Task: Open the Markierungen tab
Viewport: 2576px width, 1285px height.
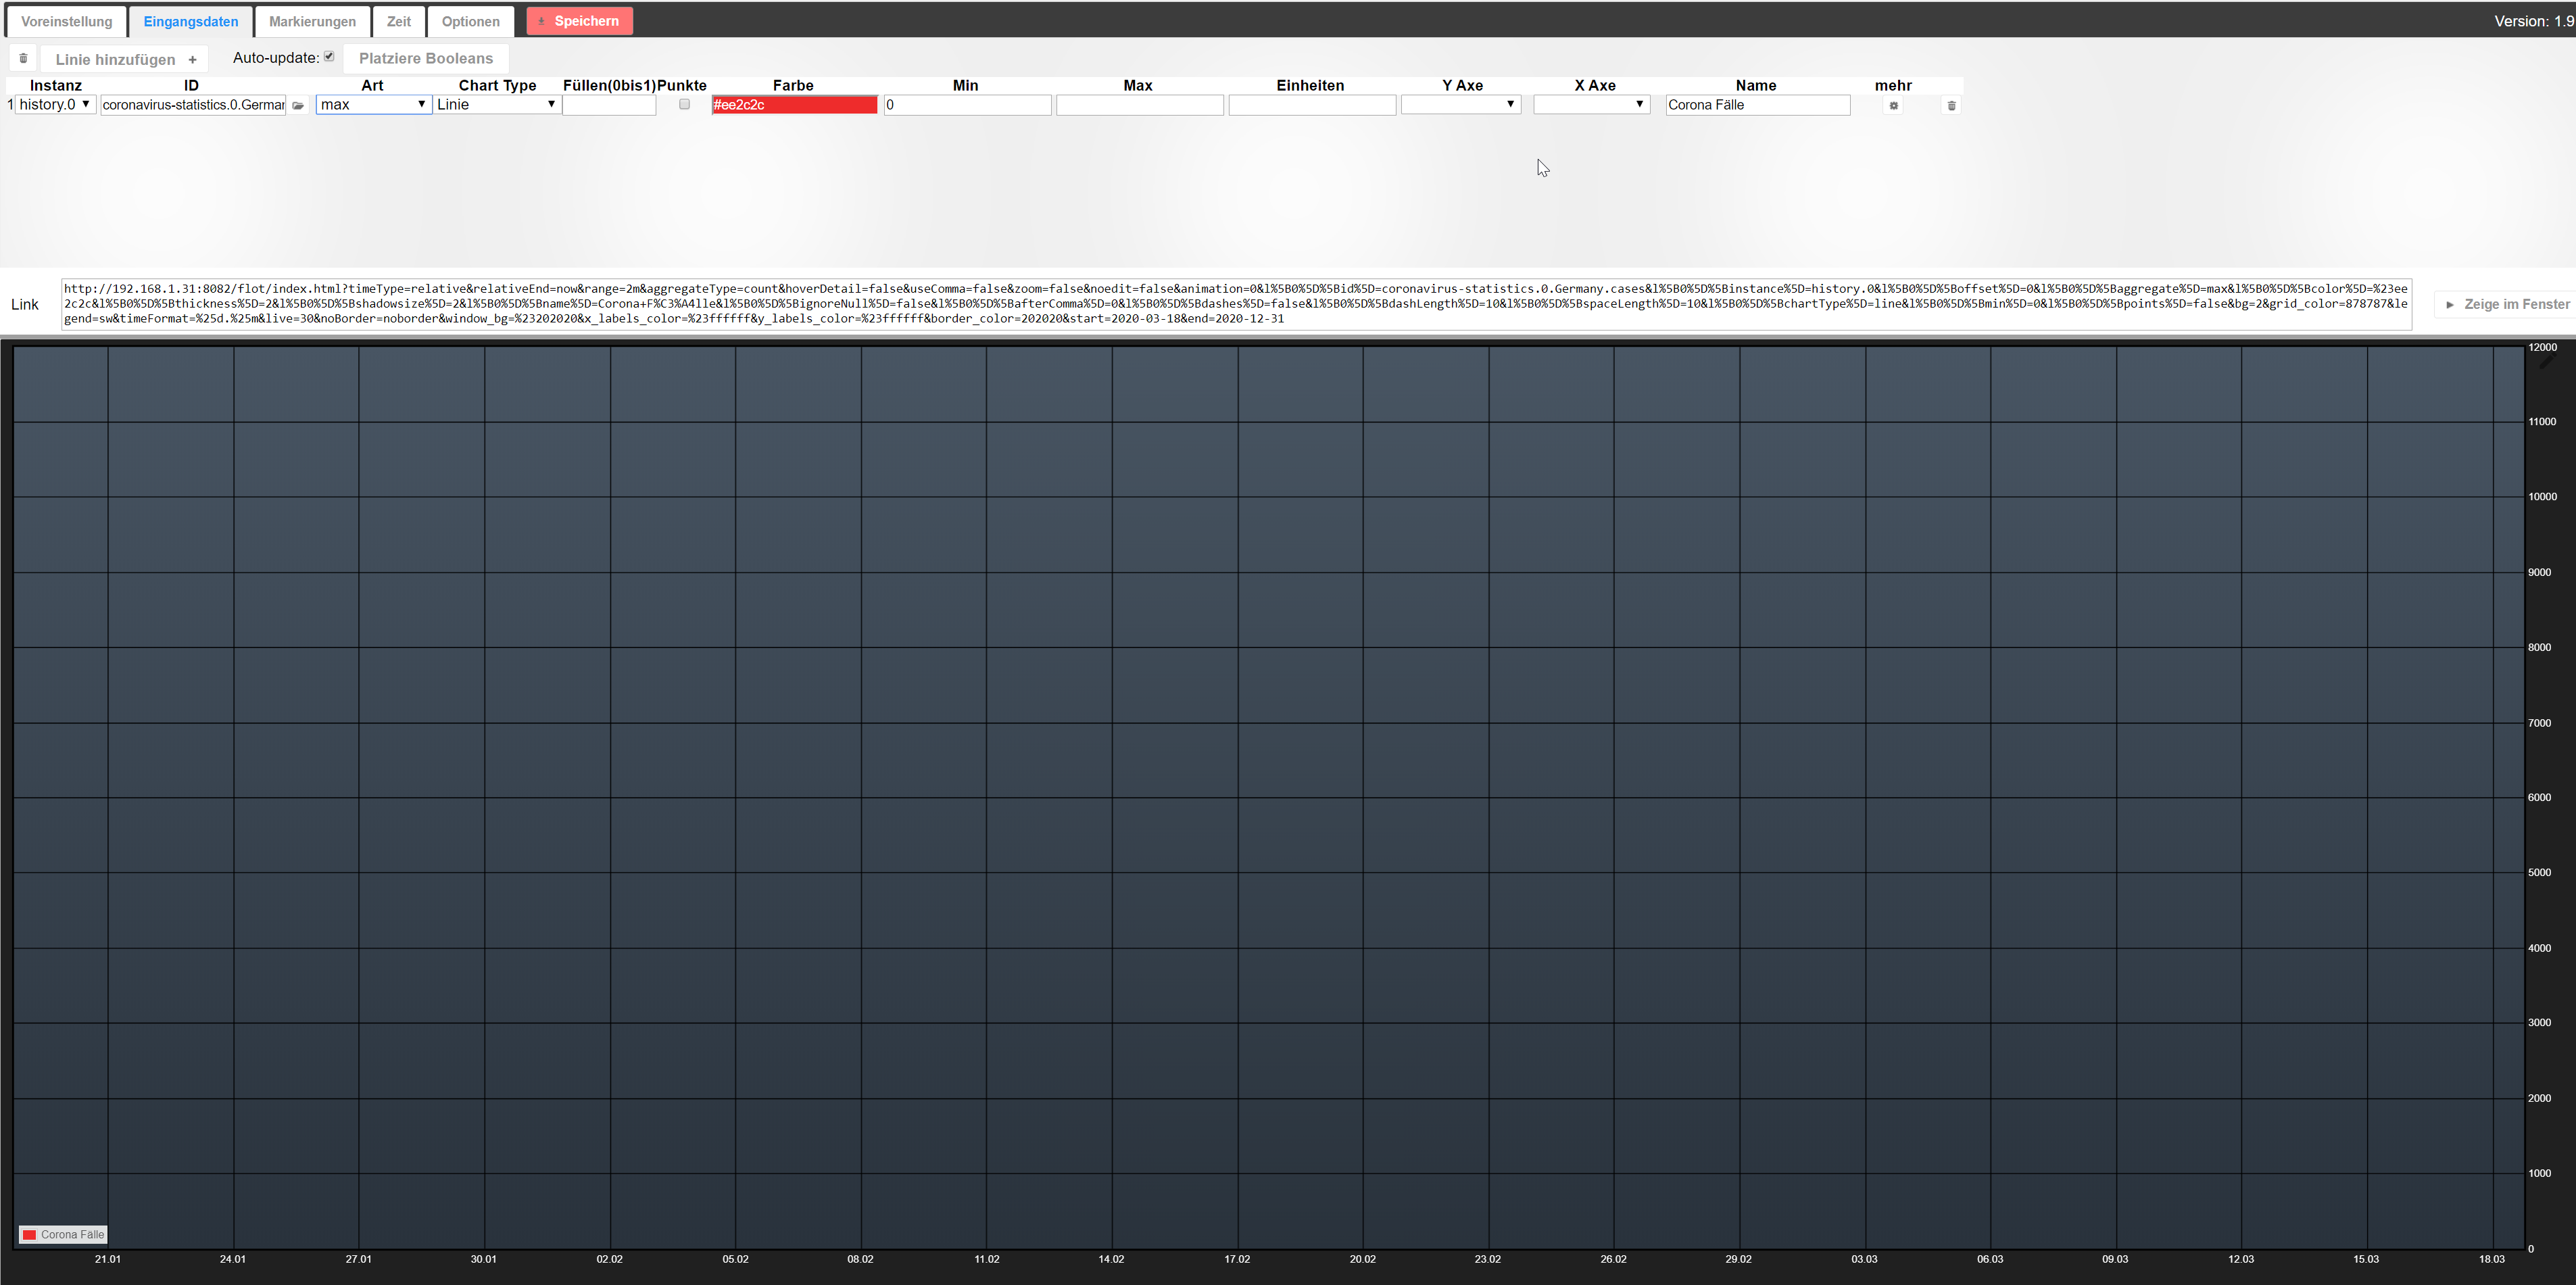Action: (x=312, y=21)
